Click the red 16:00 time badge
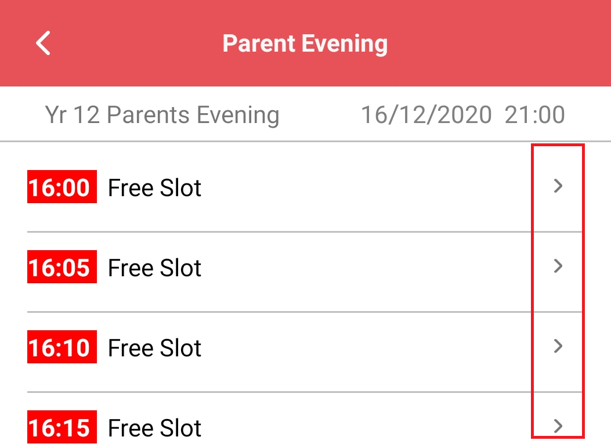The height and width of the screenshot is (444, 611). click(62, 187)
